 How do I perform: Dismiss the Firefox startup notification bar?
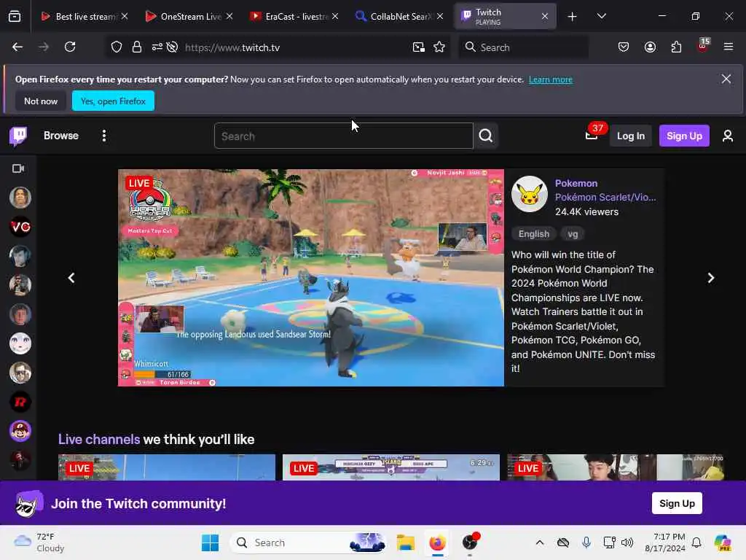(726, 79)
